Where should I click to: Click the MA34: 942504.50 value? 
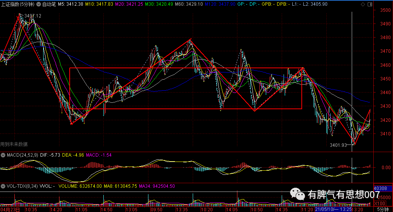157,186
